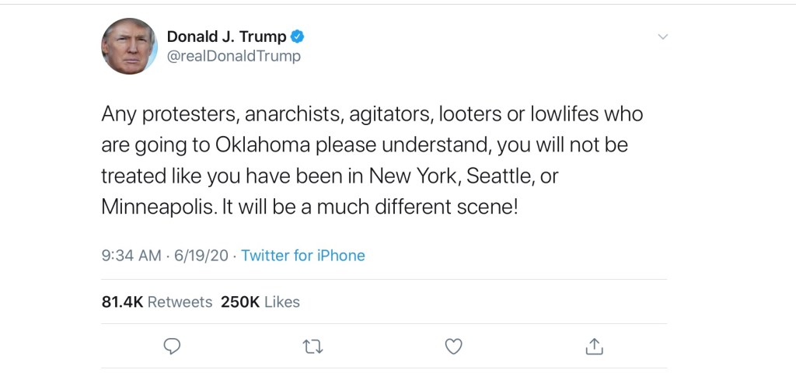
Task: Click the 9:34 AM time stamp
Action: [x=131, y=256]
